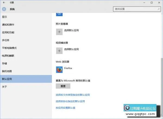Open 多任务 settings

click(x=6, y=40)
